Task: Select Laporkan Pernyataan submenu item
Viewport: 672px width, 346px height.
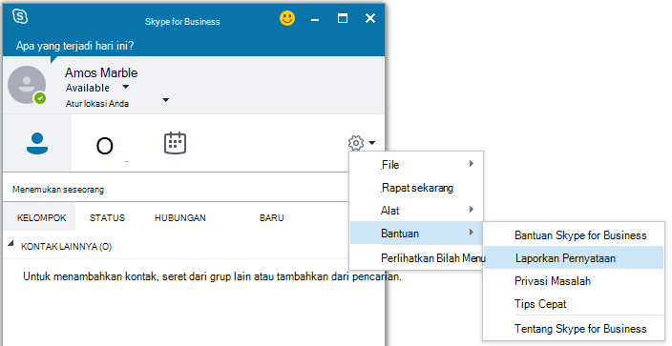Action: coord(574,257)
